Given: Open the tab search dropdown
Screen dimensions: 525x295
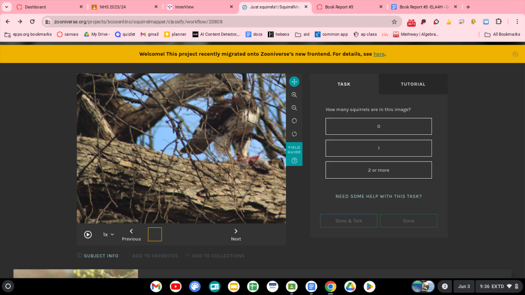Looking at the screenshot, I should click(6, 7).
